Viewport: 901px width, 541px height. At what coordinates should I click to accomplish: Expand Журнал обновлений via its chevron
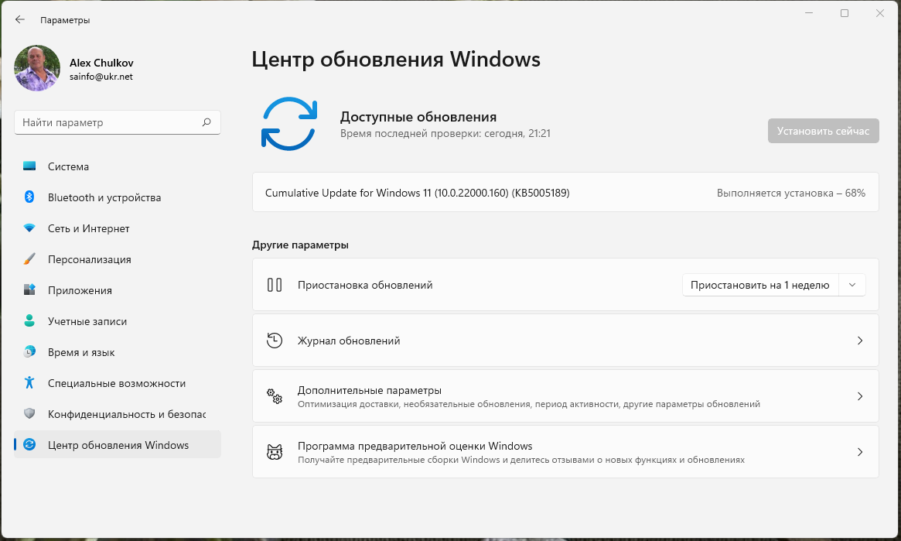point(860,341)
